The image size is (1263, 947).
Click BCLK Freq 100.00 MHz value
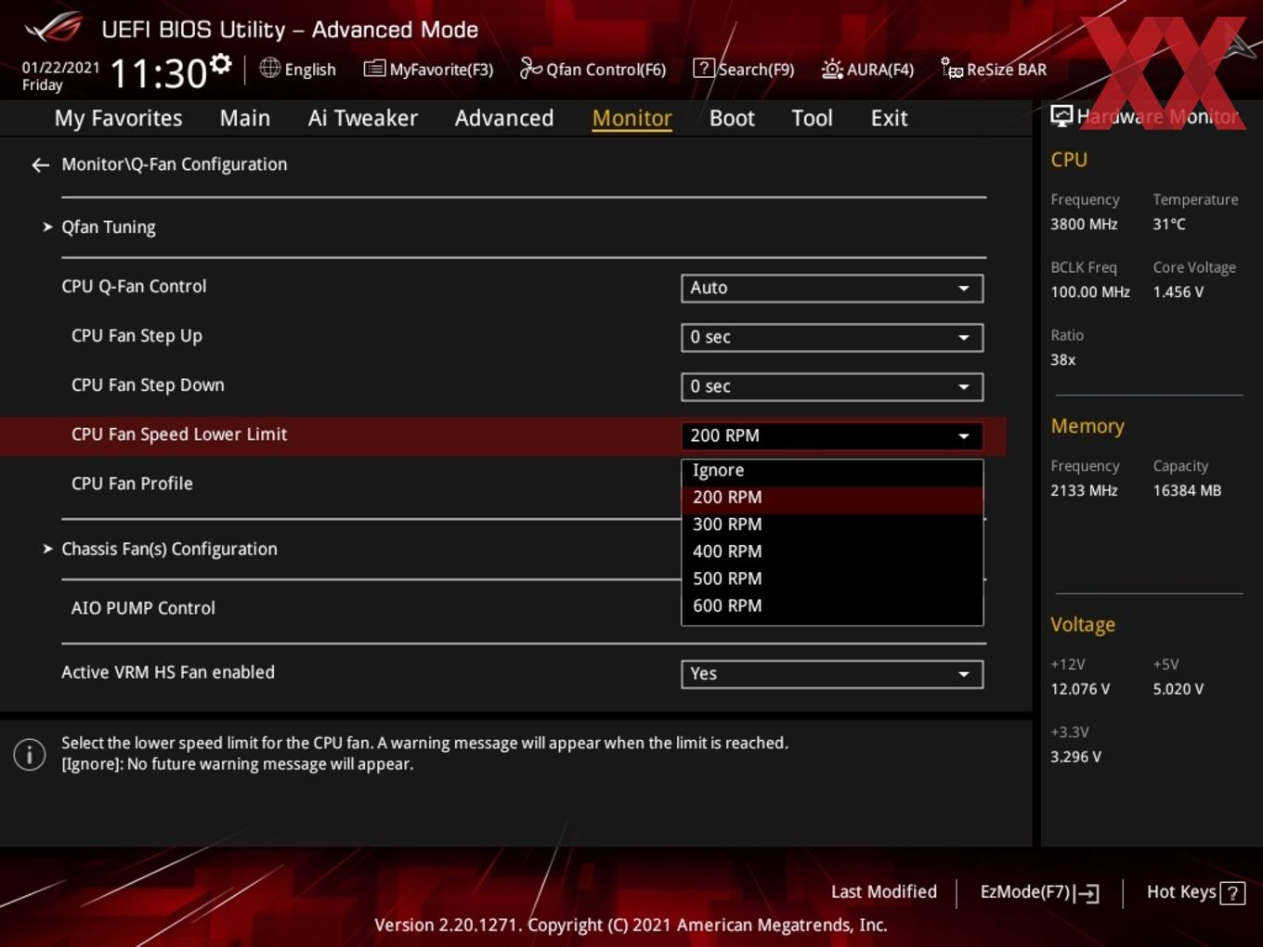pos(1090,292)
